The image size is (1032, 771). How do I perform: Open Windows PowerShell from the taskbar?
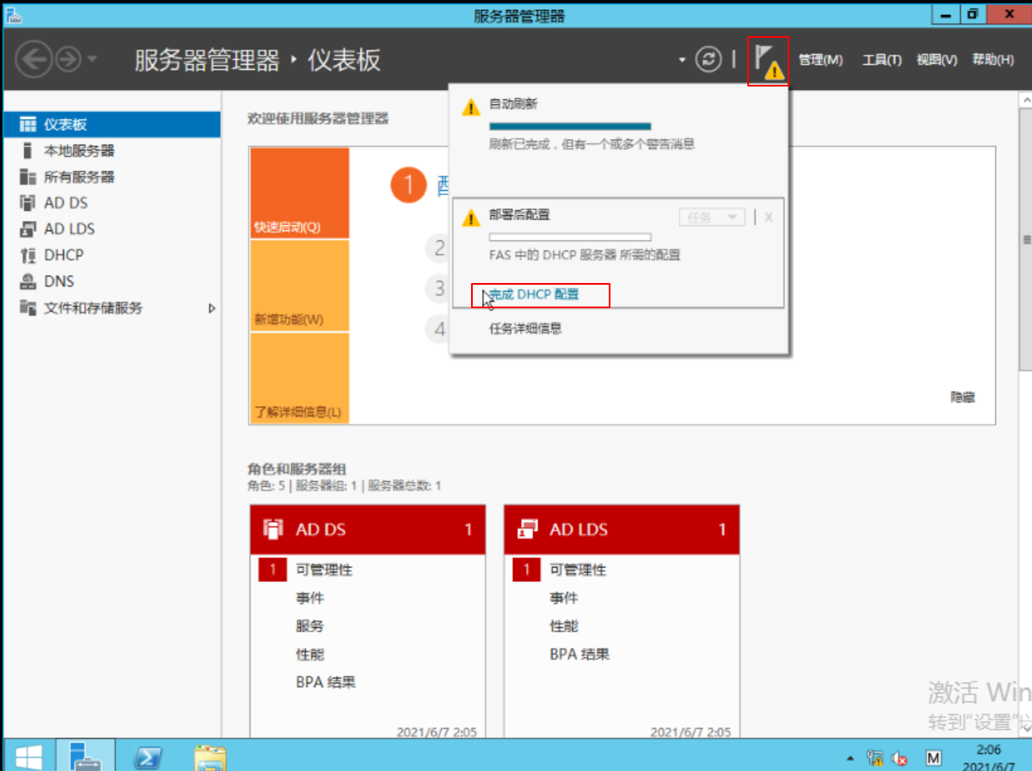149,757
